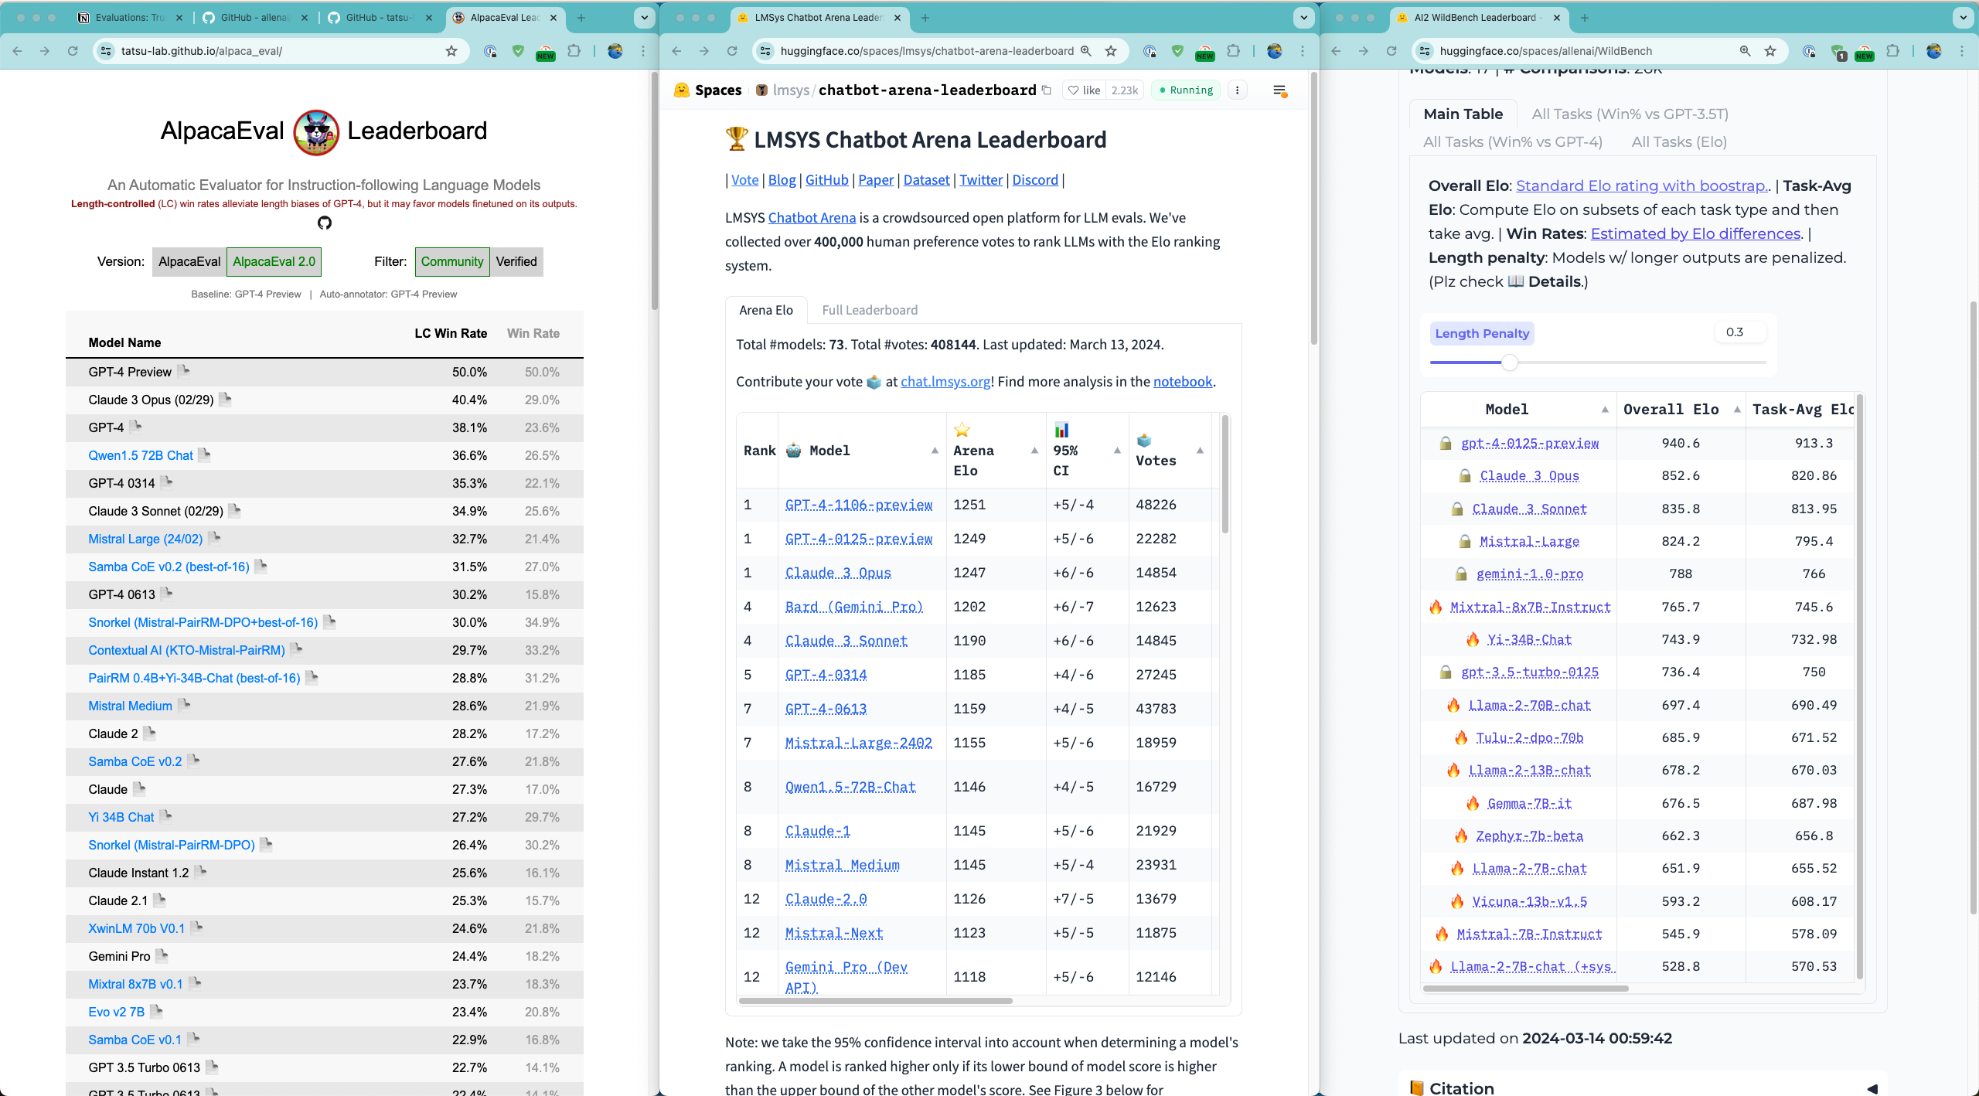Image resolution: width=1979 pixels, height=1096 pixels.
Task: Sort WildBench table by Model arrow
Action: [x=1605, y=409]
